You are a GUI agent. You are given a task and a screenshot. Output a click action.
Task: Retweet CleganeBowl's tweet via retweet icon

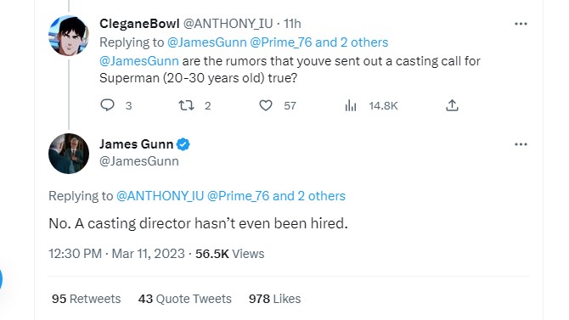coord(186,105)
